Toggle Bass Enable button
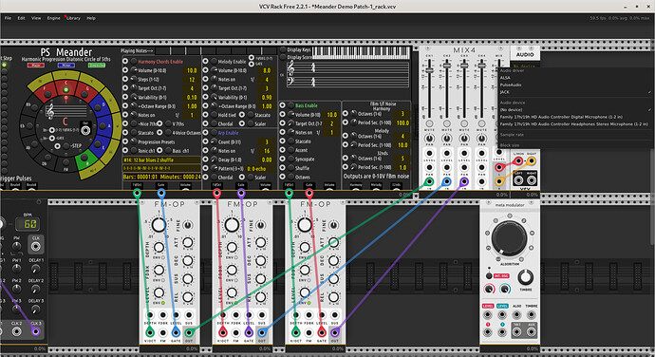 click(290, 105)
